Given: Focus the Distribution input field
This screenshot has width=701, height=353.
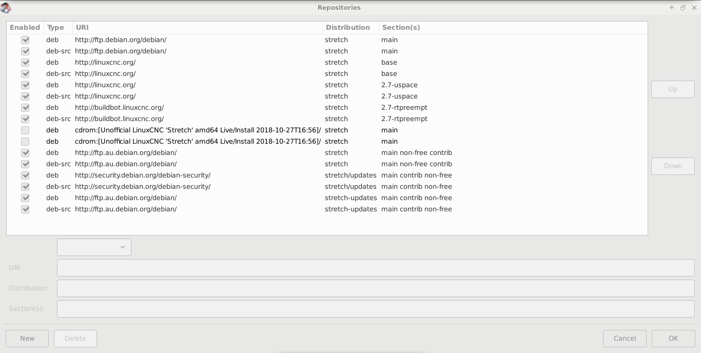Looking at the screenshot, I should (x=376, y=288).
